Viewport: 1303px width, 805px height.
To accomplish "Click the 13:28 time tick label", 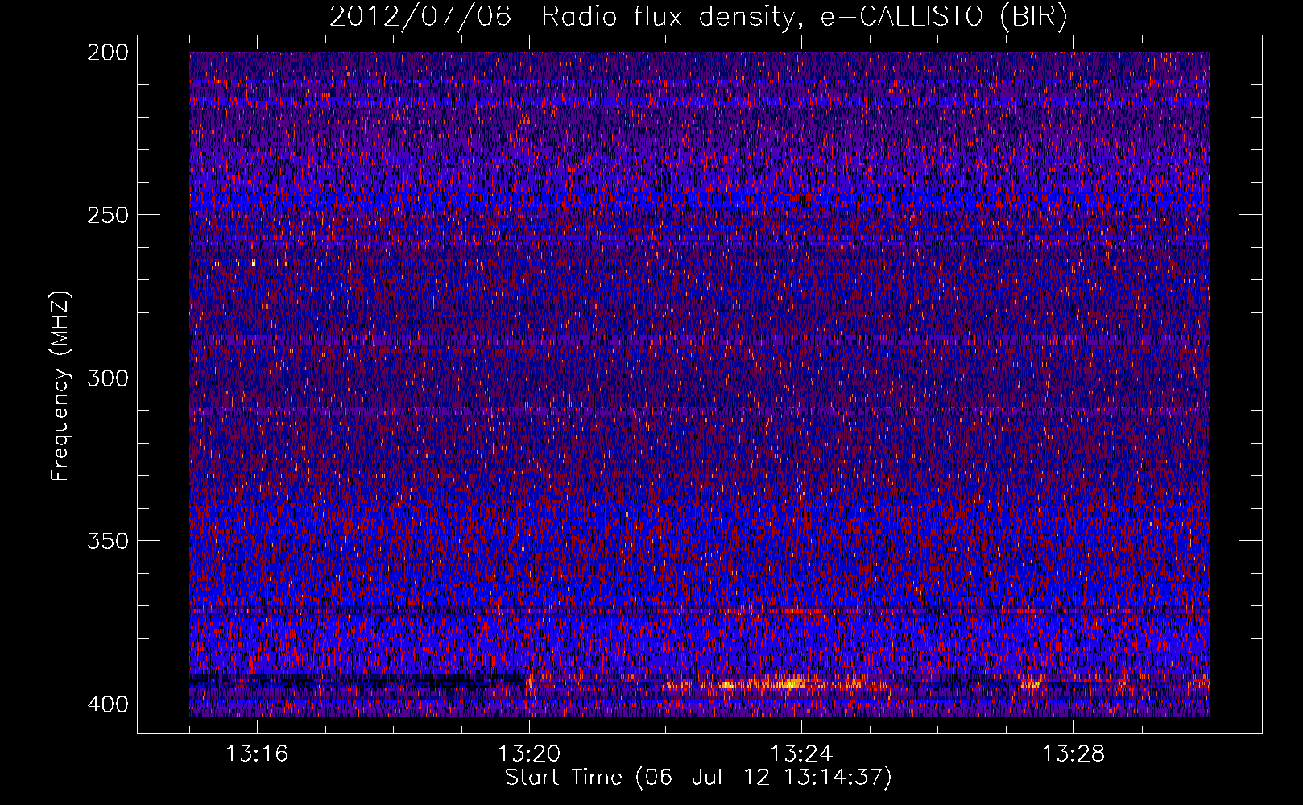I will click(x=1073, y=754).
